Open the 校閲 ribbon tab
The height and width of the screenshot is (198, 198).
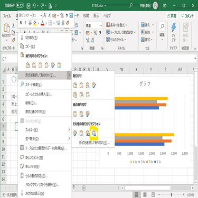point(86,16)
